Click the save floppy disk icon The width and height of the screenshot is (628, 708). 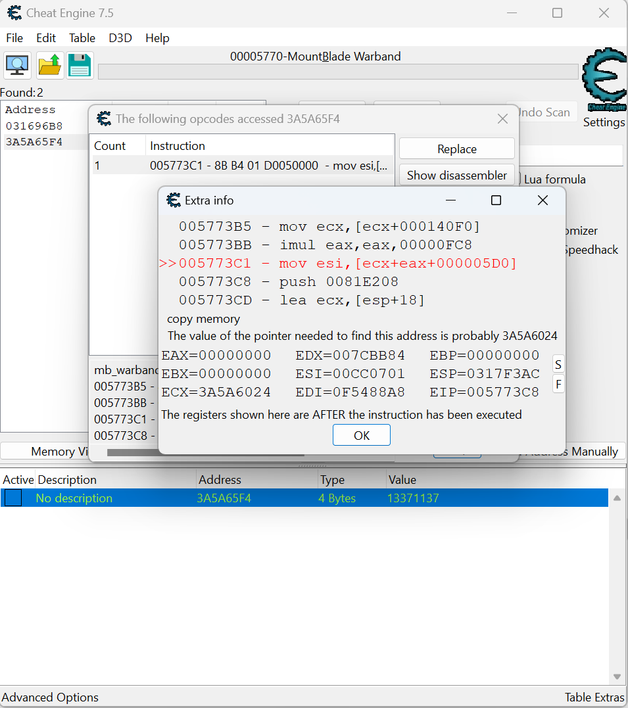pos(80,66)
